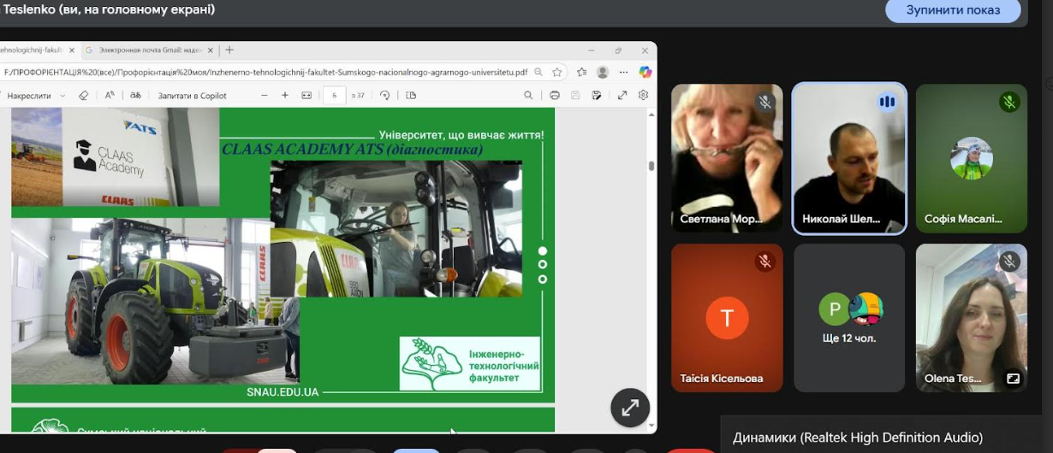Open PDF viewer settings gear
This screenshot has width=1053, height=453.
(643, 96)
